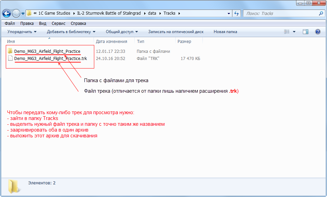Sort by Имя column header
The height and width of the screenshot is (197, 327).
11,41
